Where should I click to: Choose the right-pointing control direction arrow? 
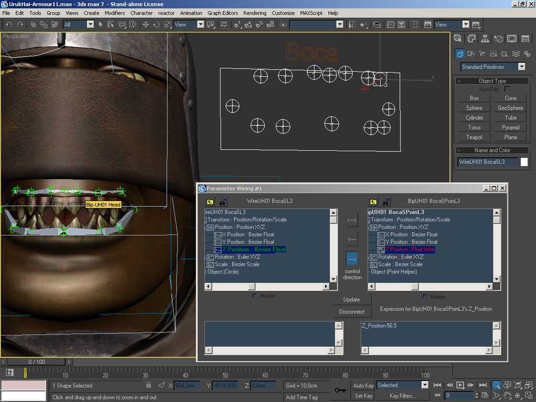tap(352, 259)
